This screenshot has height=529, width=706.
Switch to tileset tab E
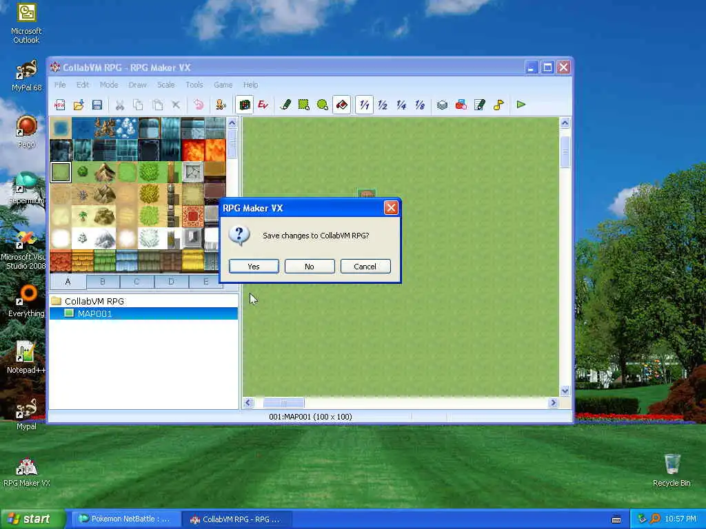pyautogui.click(x=205, y=282)
